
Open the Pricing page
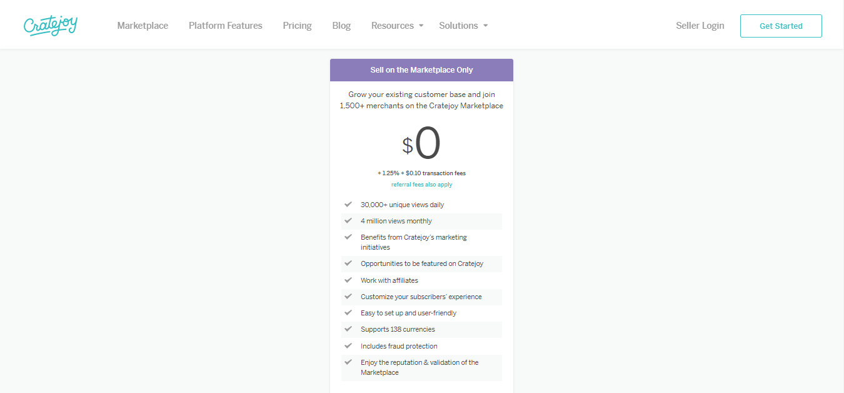(x=297, y=26)
